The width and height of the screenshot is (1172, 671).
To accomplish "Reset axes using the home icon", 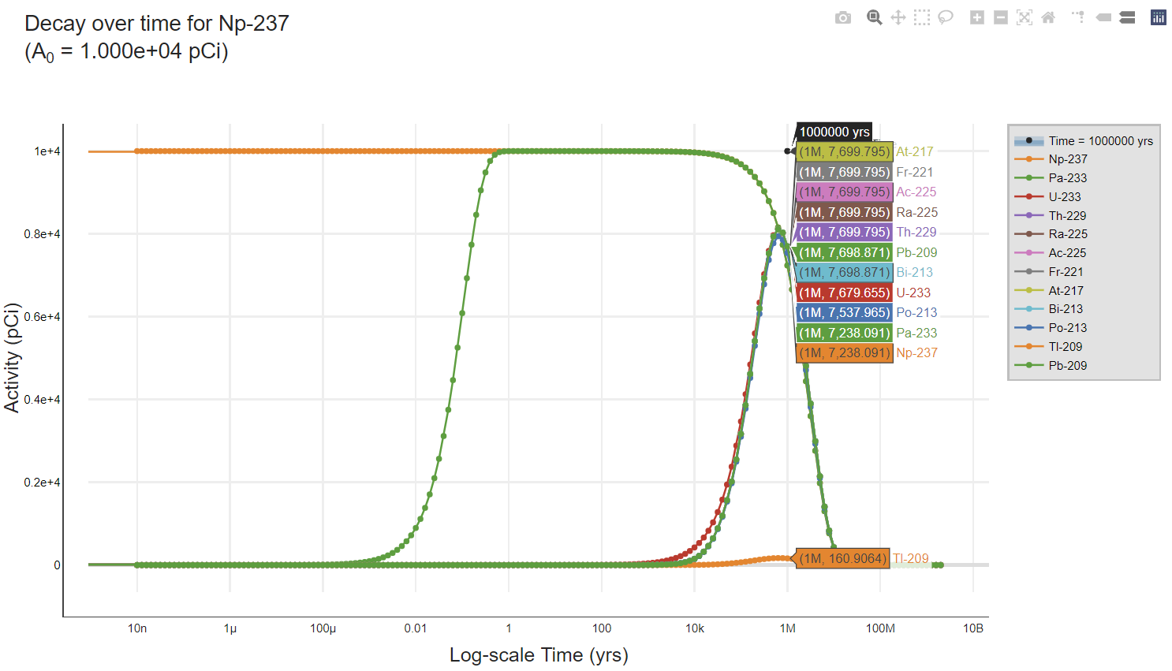I will [1047, 17].
